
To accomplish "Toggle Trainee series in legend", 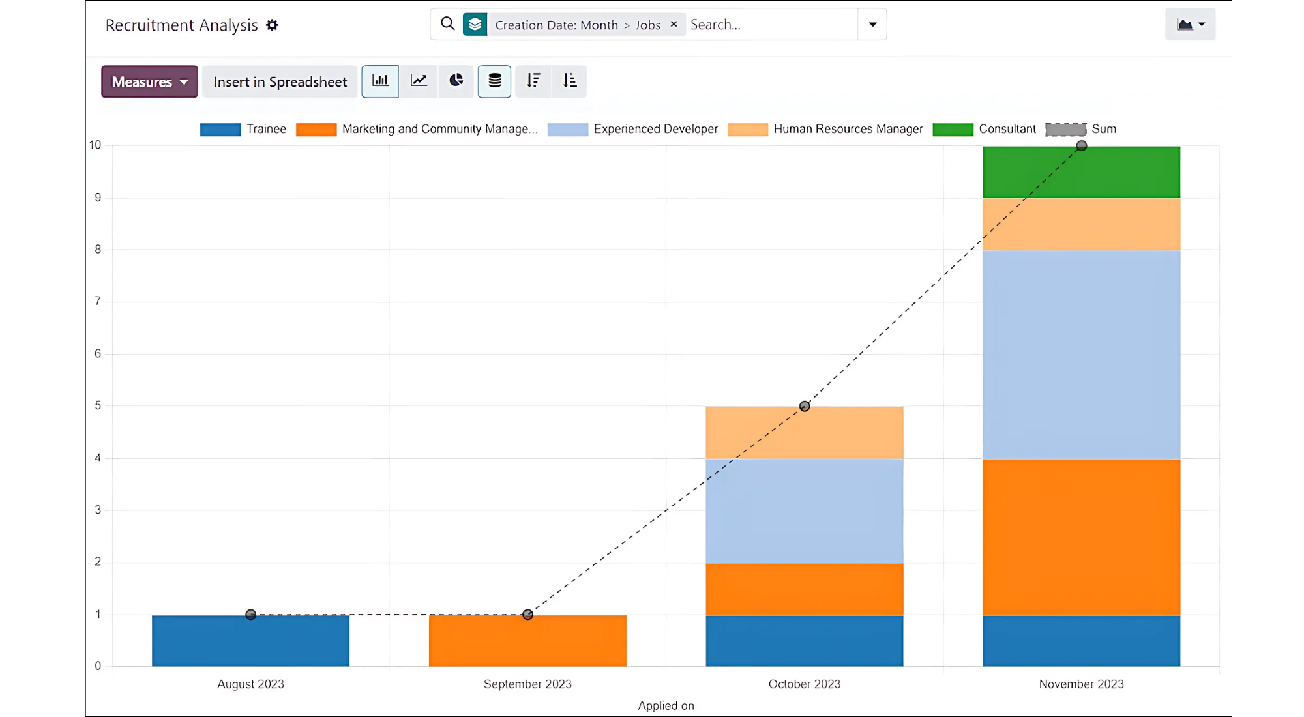I will click(x=266, y=129).
